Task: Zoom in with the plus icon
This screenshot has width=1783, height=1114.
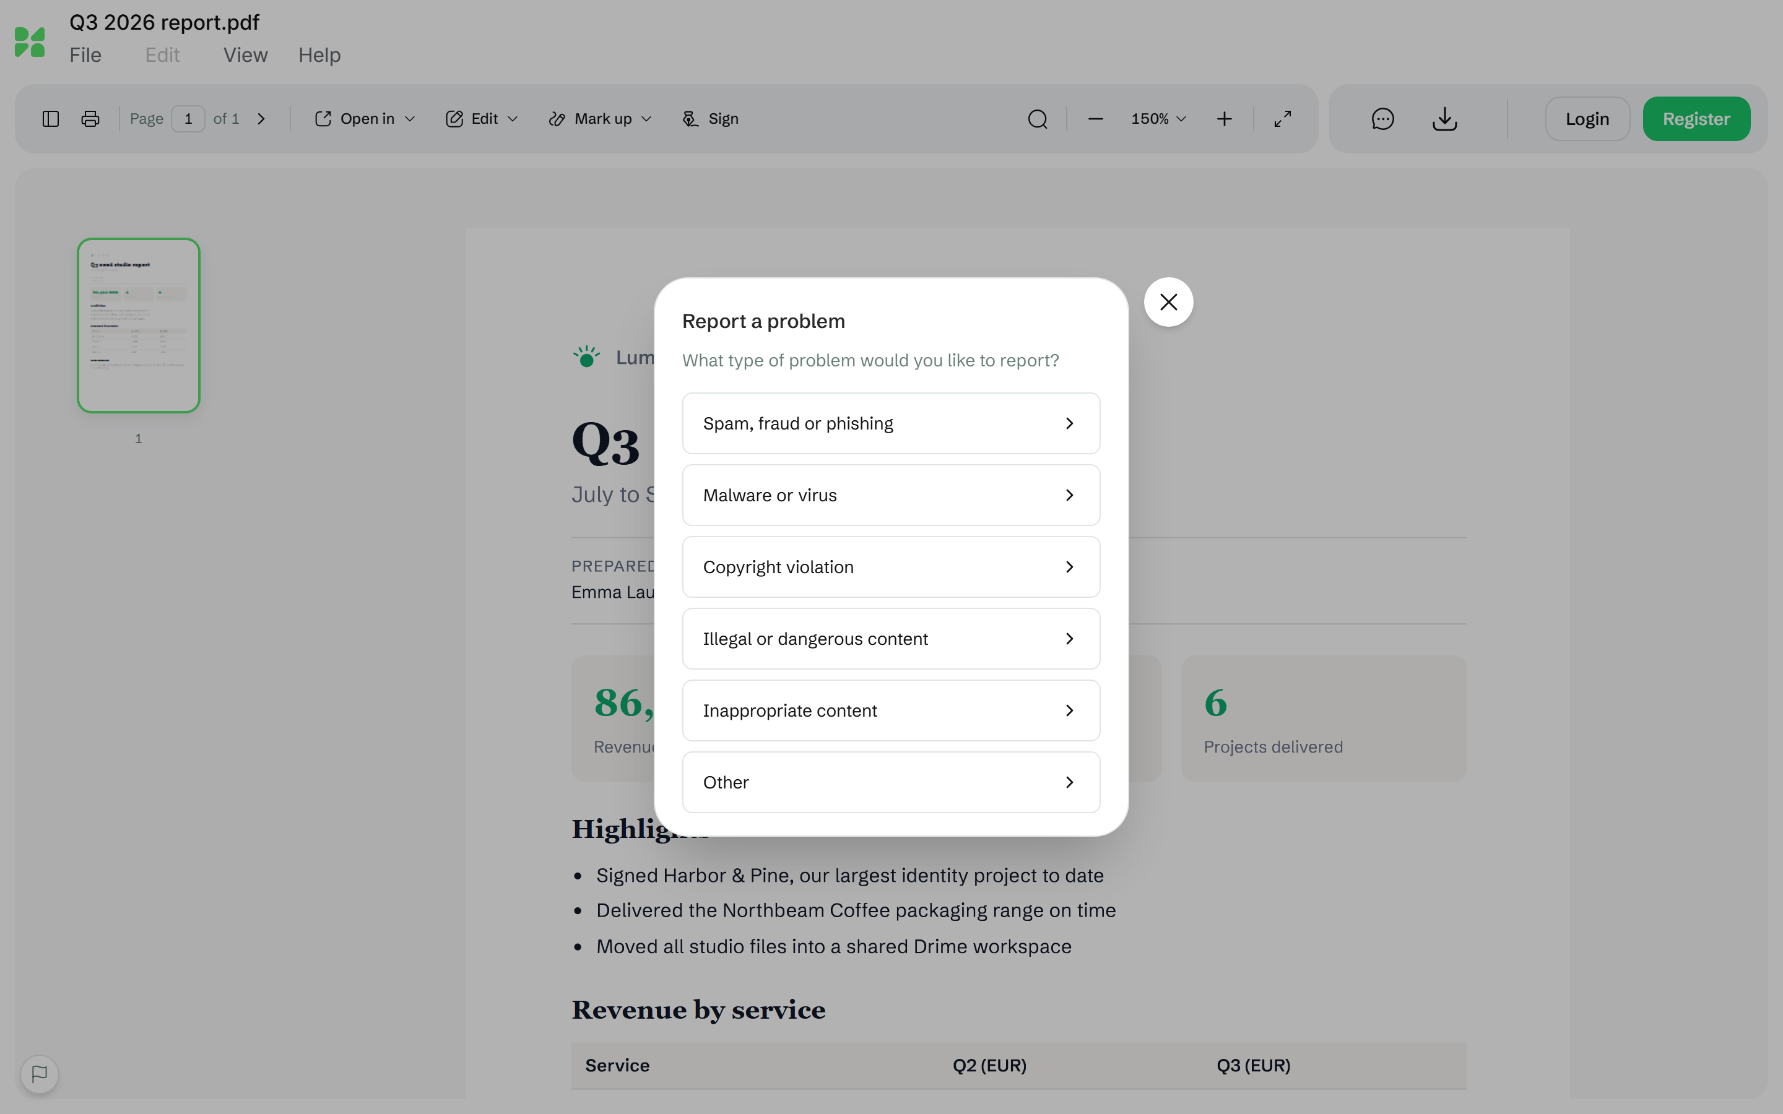Action: click(1224, 119)
